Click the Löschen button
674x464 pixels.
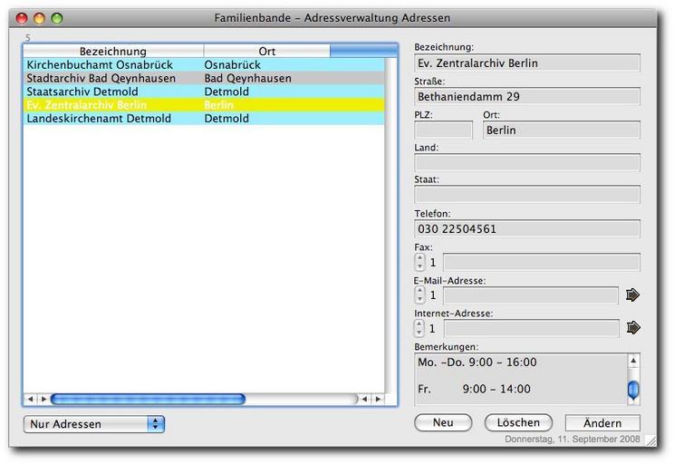(x=518, y=422)
